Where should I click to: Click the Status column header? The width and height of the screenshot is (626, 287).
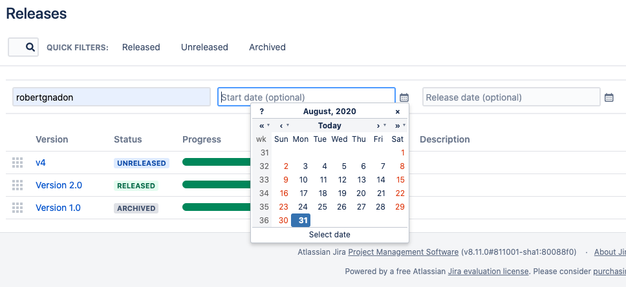[128, 139]
